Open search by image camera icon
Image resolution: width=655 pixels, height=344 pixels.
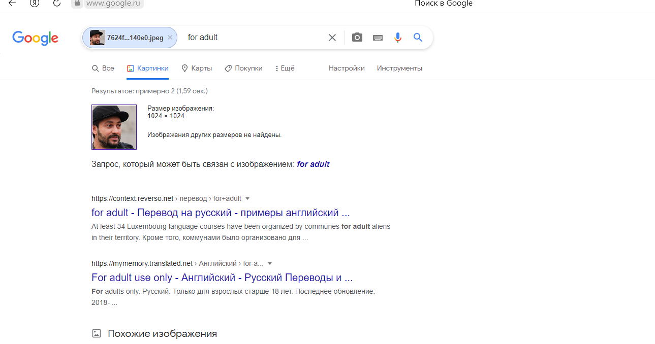pos(357,38)
